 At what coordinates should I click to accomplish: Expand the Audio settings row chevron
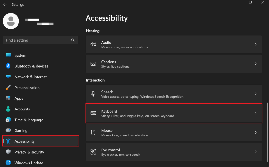point(256,44)
